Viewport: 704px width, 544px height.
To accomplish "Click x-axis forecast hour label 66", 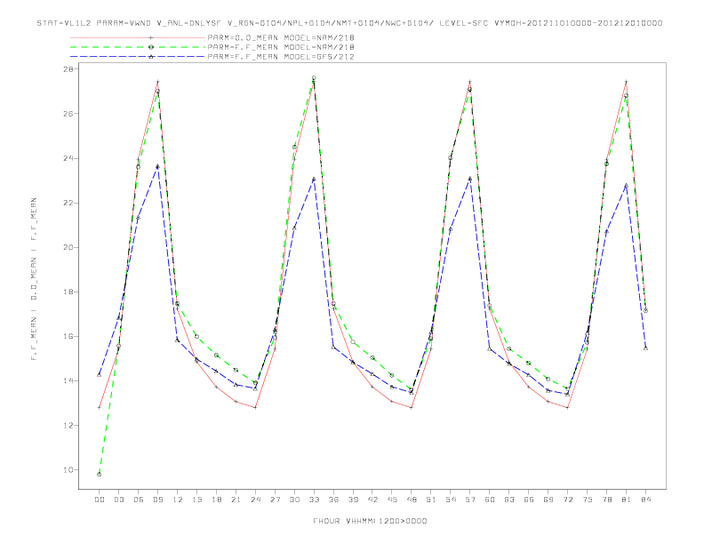I will coord(529,500).
